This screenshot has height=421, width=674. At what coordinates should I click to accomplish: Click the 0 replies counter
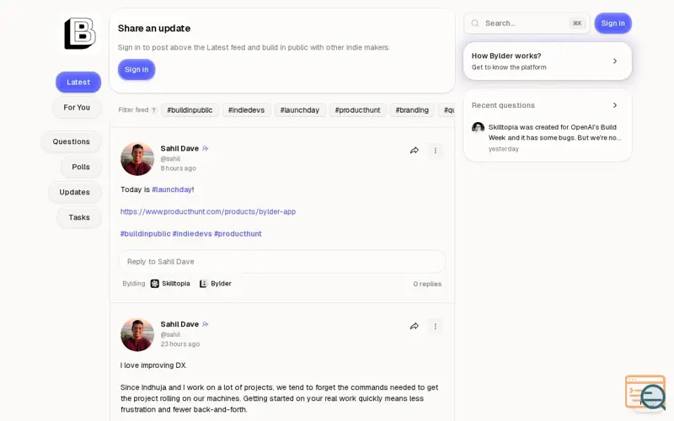(427, 284)
